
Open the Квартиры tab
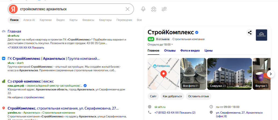coord(105,20)
